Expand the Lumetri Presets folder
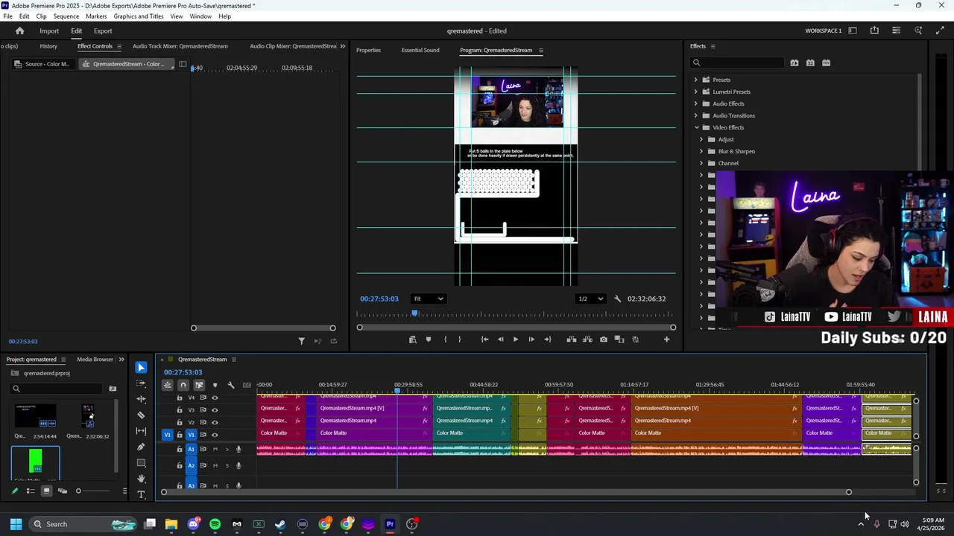This screenshot has height=536, width=954. click(696, 92)
